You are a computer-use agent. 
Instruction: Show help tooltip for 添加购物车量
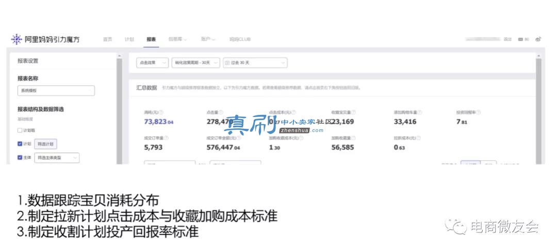420,112
